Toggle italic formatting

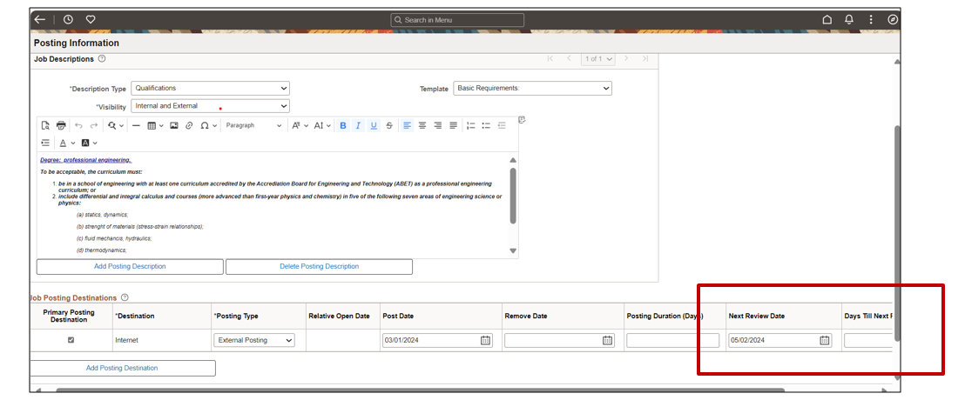(358, 125)
